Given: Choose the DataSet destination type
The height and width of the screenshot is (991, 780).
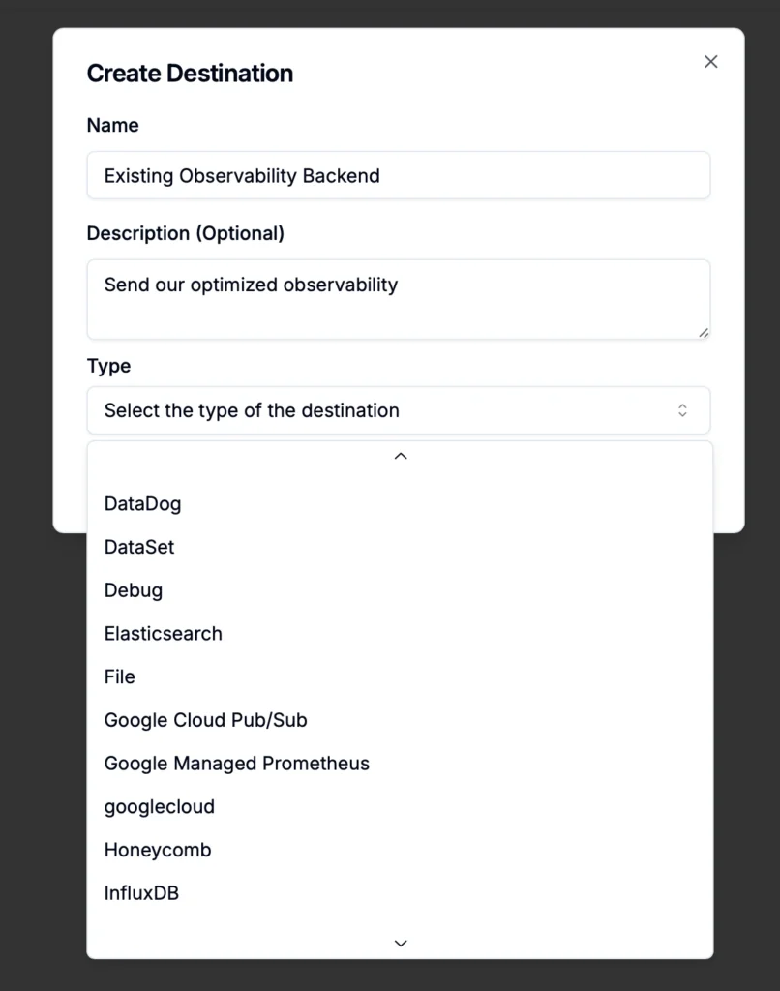Looking at the screenshot, I should click(139, 547).
